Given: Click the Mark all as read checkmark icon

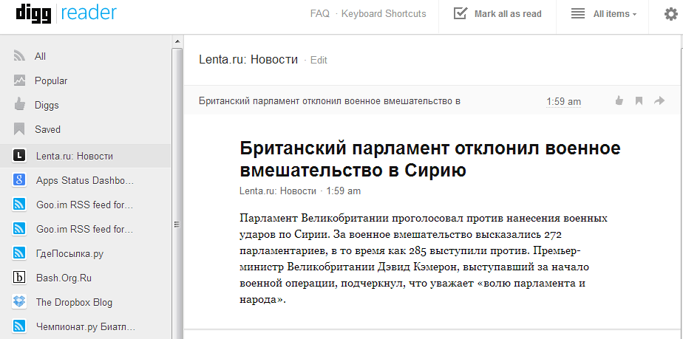Looking at the screenshot, I should (461, 13).
